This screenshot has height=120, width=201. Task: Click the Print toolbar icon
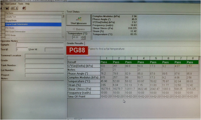tap(12, 8)
